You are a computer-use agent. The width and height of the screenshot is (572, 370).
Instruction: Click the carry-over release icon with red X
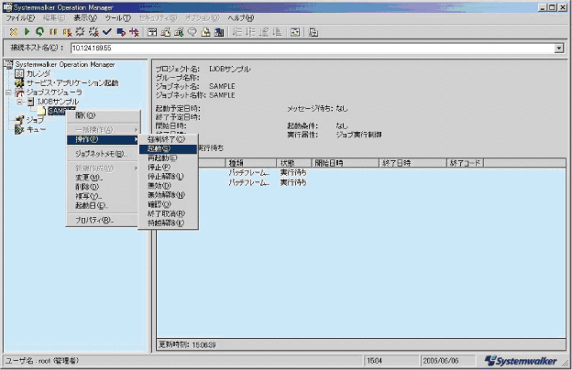coord(134,32)
